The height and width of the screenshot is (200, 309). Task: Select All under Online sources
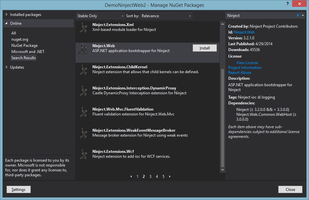point(14,33)
